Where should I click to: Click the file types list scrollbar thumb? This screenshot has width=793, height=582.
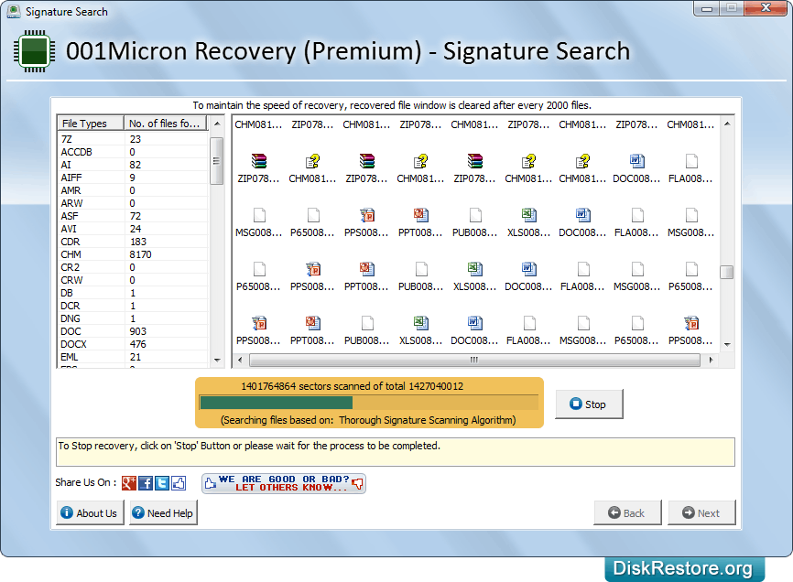216,161
